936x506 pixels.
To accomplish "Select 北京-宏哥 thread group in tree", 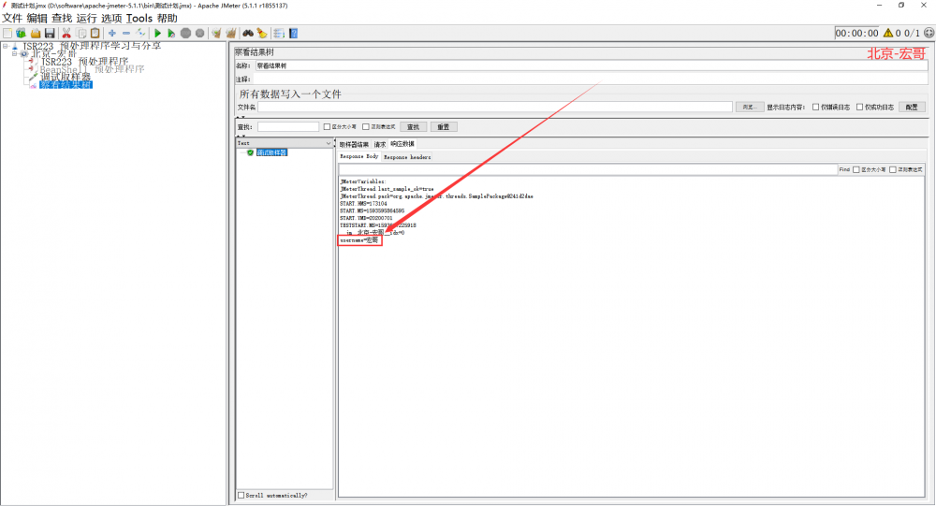I will pos(53,53).
